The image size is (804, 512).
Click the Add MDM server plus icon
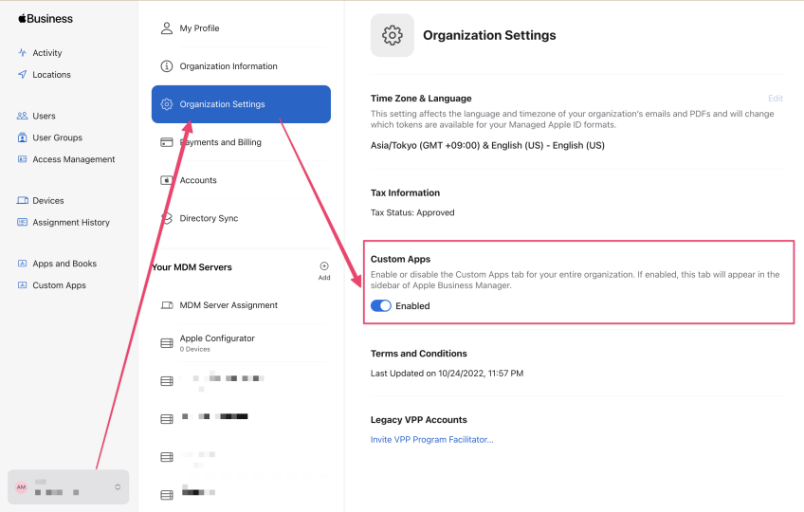coord(324,266)
